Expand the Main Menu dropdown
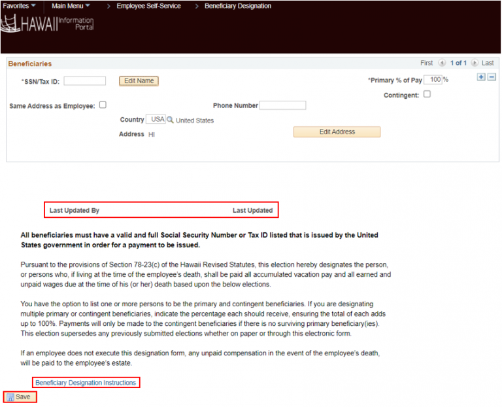The image size is (502, 407). tap(71, 6)
